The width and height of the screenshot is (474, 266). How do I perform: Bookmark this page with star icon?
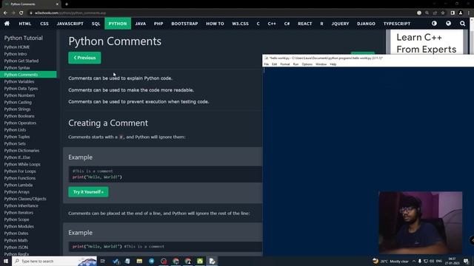[x=443, y=13]
